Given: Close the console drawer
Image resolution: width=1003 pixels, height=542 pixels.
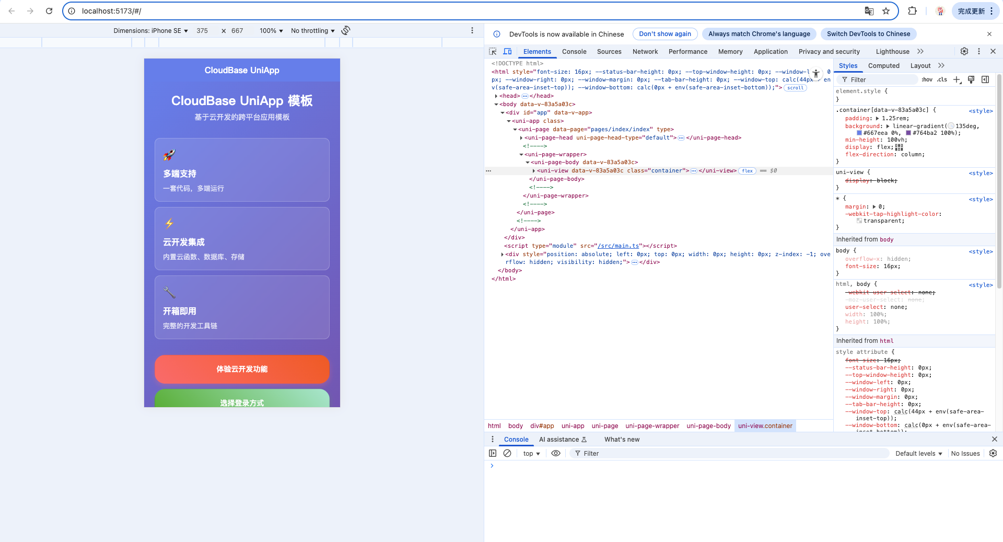Looking at the screenshot, I should [x=994, y=439].
